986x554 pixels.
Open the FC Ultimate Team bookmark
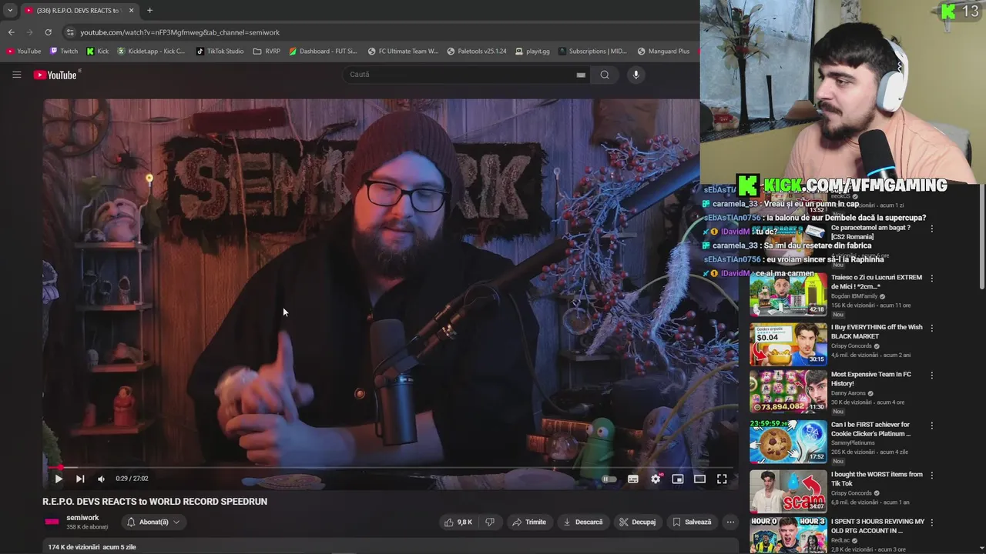(x=404, y=52)
